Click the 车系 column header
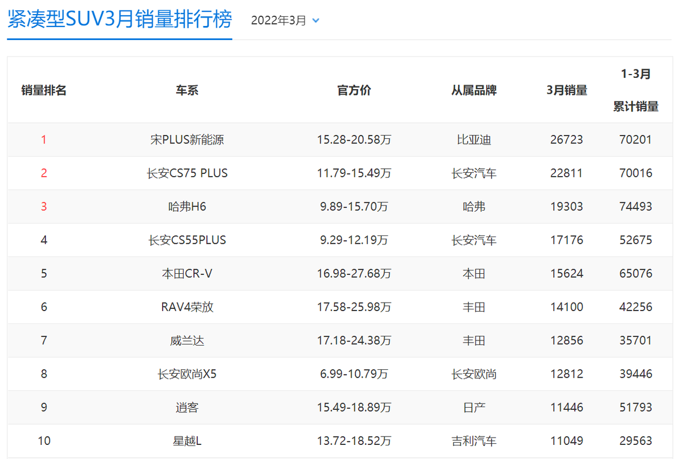Screen dimensions: 678x459 tap(187, 90)
